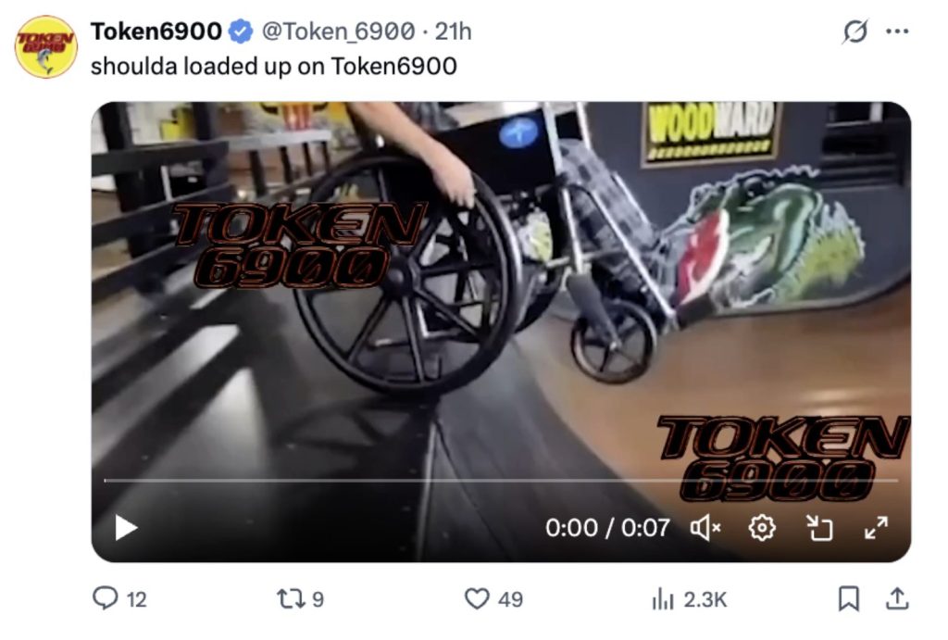
Task: Open video settings gear
Action: [762, 528]
